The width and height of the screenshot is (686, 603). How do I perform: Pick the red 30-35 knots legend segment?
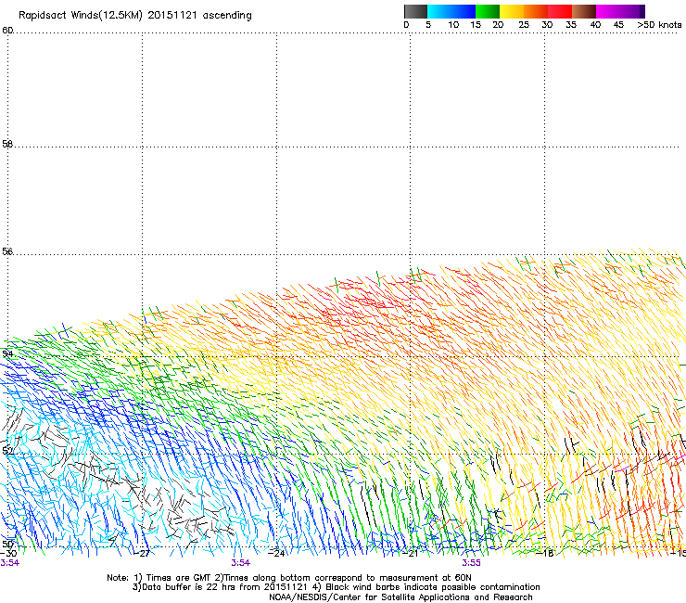560,11
